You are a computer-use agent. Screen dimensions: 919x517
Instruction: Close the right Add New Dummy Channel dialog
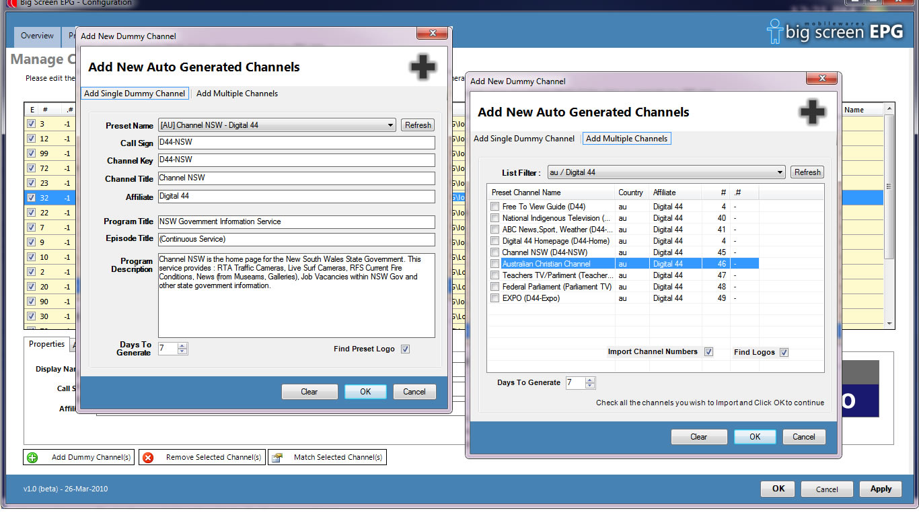(821, 78)
